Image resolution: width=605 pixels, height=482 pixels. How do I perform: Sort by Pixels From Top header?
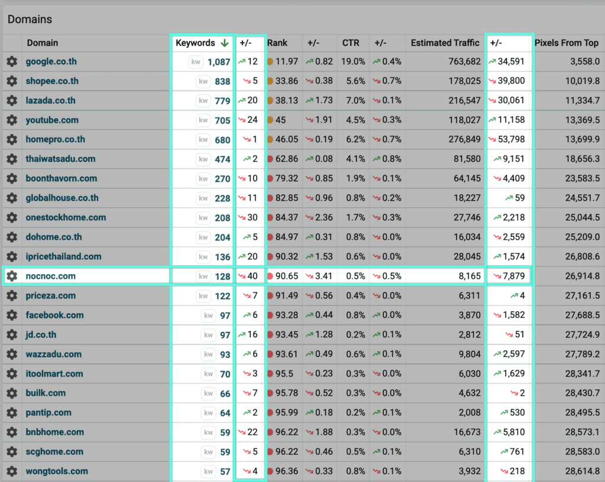[x=567, y=43]
